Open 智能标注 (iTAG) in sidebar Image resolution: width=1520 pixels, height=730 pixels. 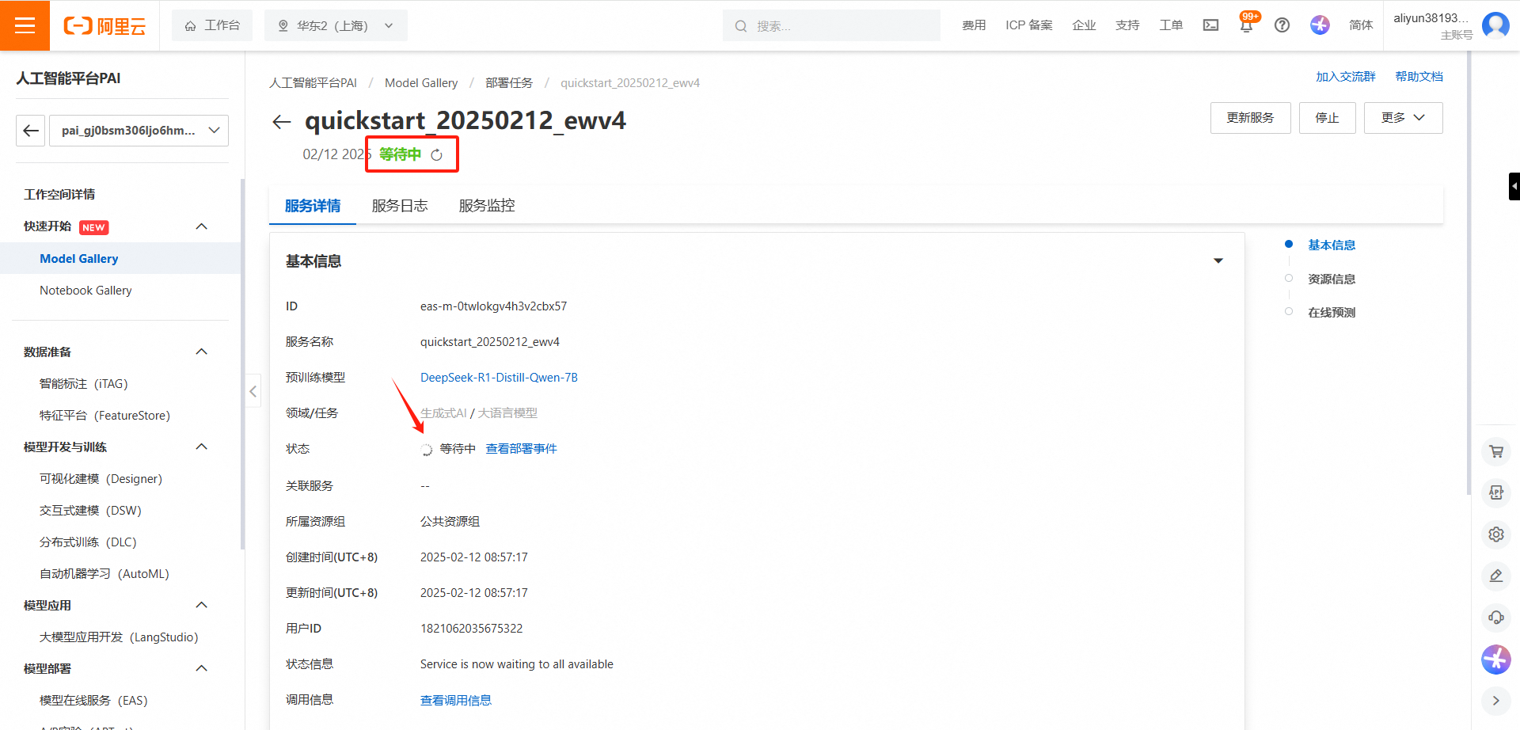[83, 384]
